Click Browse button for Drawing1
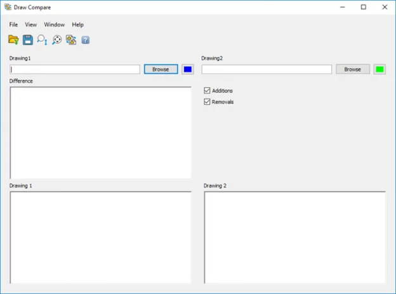Screen dimensions: 396x294 coord(161,69)
